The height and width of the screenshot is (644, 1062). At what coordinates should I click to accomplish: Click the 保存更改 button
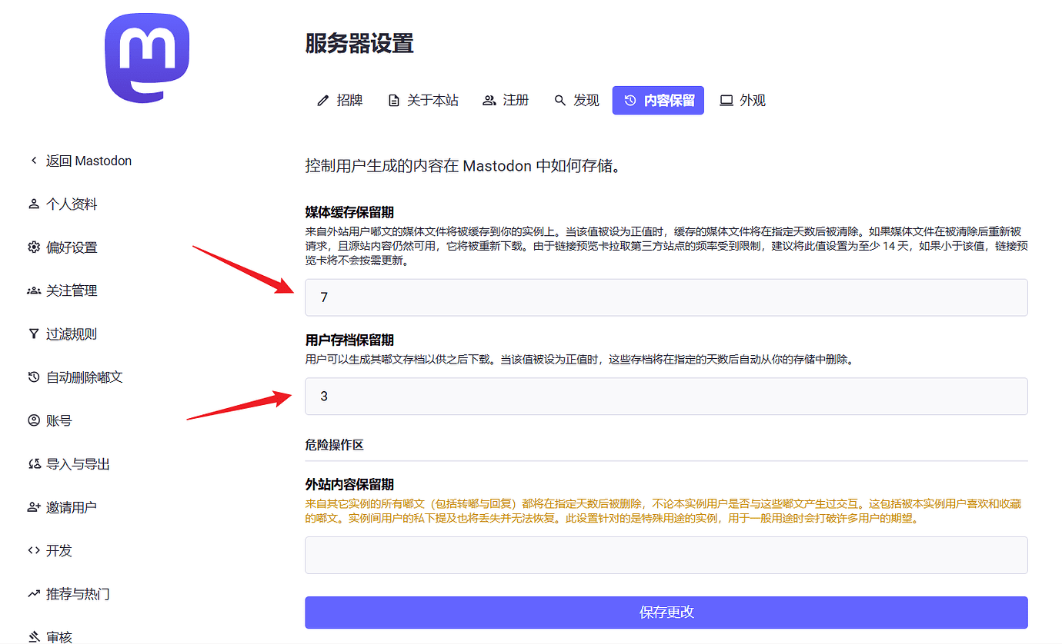(x=666, y=612)
